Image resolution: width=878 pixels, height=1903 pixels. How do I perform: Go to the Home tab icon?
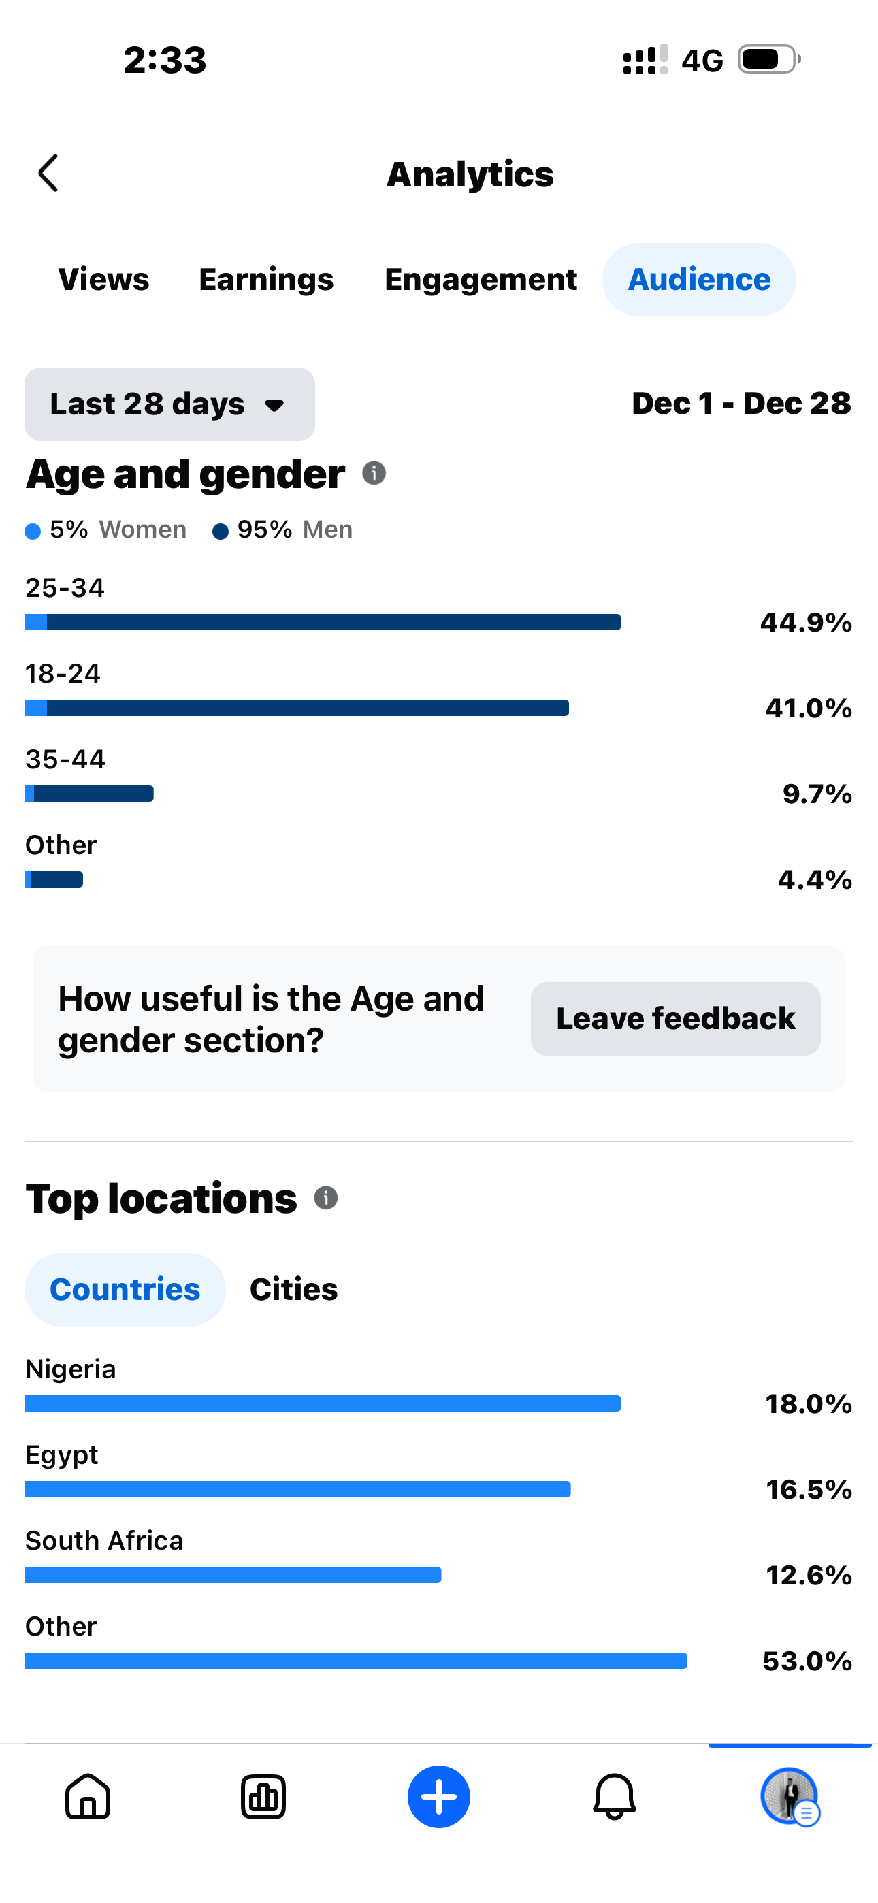click(x=88, y=1797)
